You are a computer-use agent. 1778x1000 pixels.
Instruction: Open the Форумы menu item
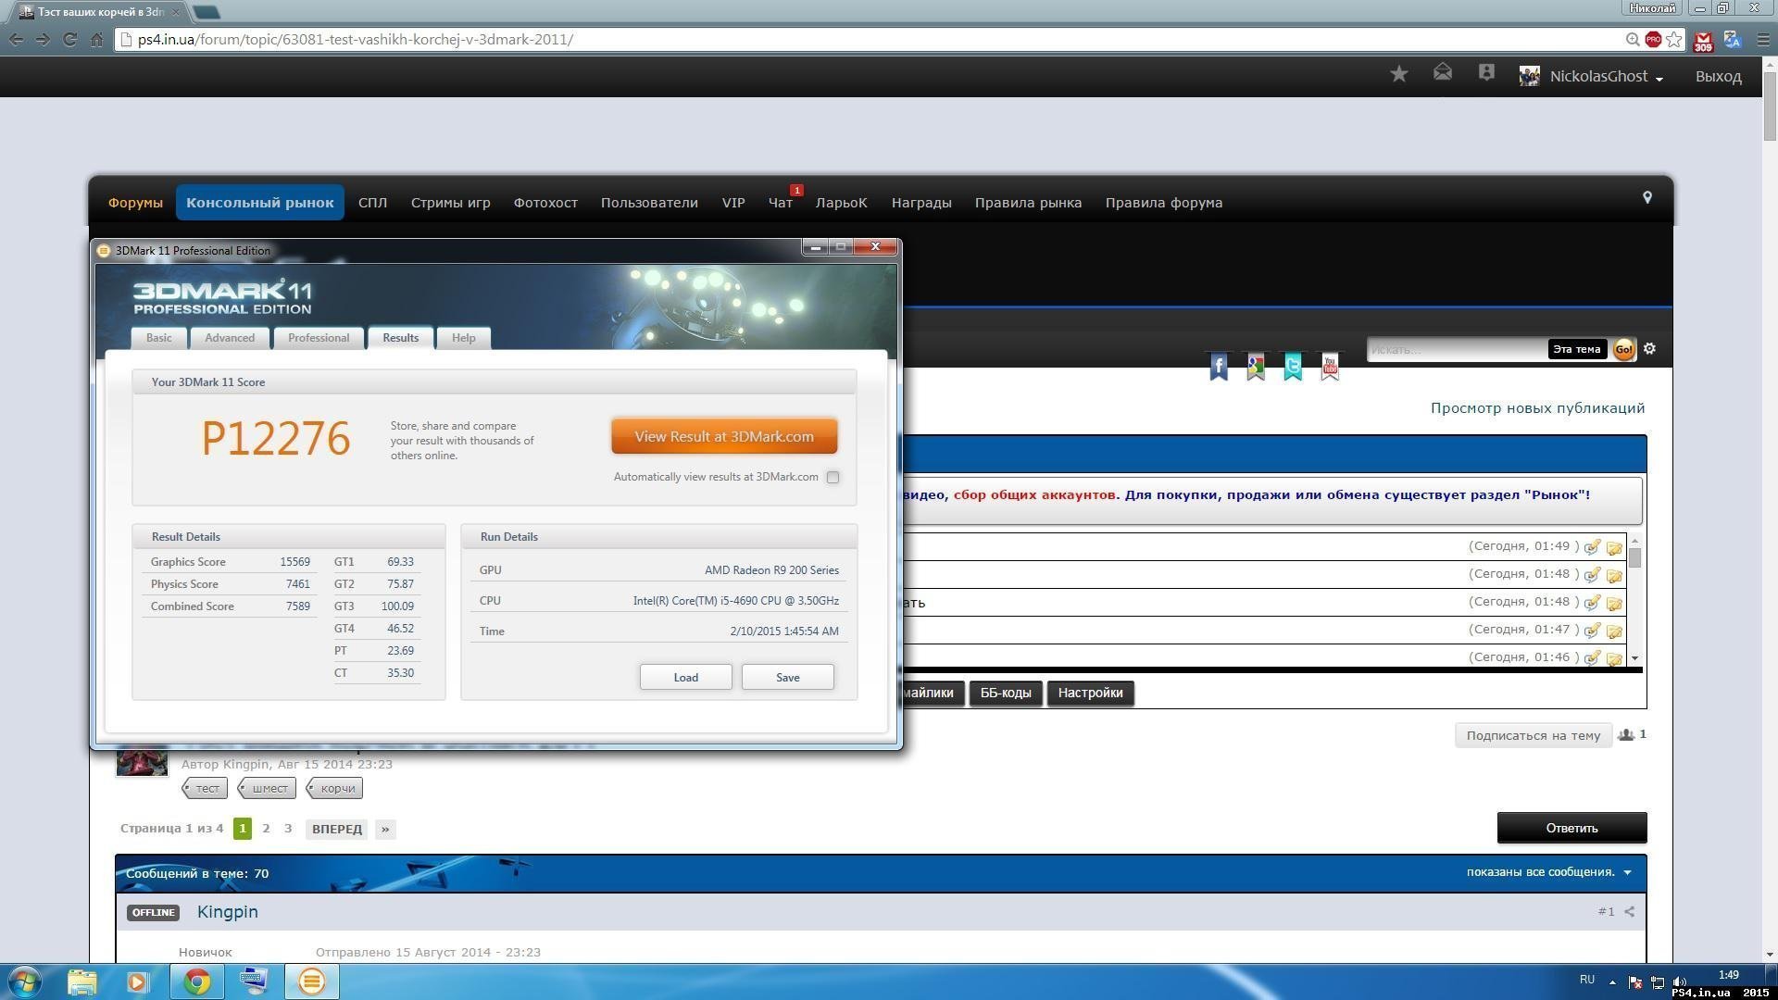coord(135,203)
